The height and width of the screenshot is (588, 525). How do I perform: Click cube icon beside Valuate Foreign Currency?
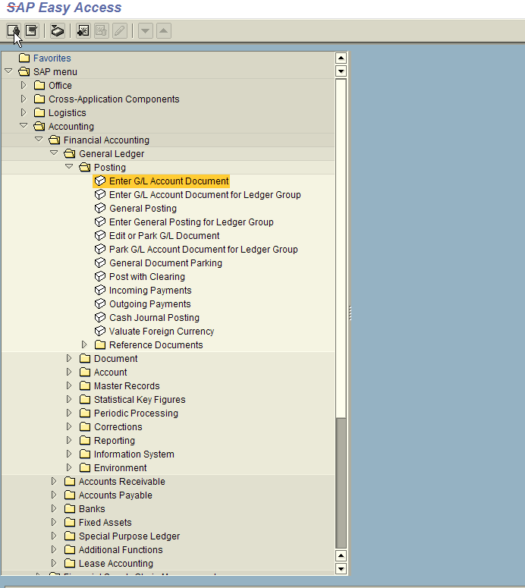[x=99, y=331]
